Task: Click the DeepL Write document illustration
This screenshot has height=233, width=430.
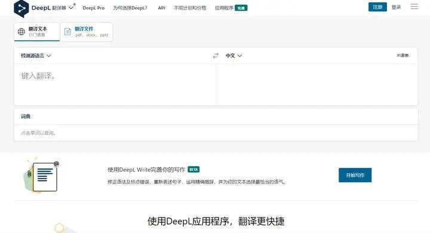Action: tap(41, 176)
